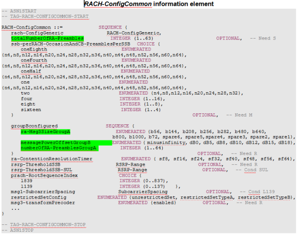This screenshot has height=234, width=298.
Task: Click the heading 'RACH-ConfigCommon information element'
Action: [149, 4]
